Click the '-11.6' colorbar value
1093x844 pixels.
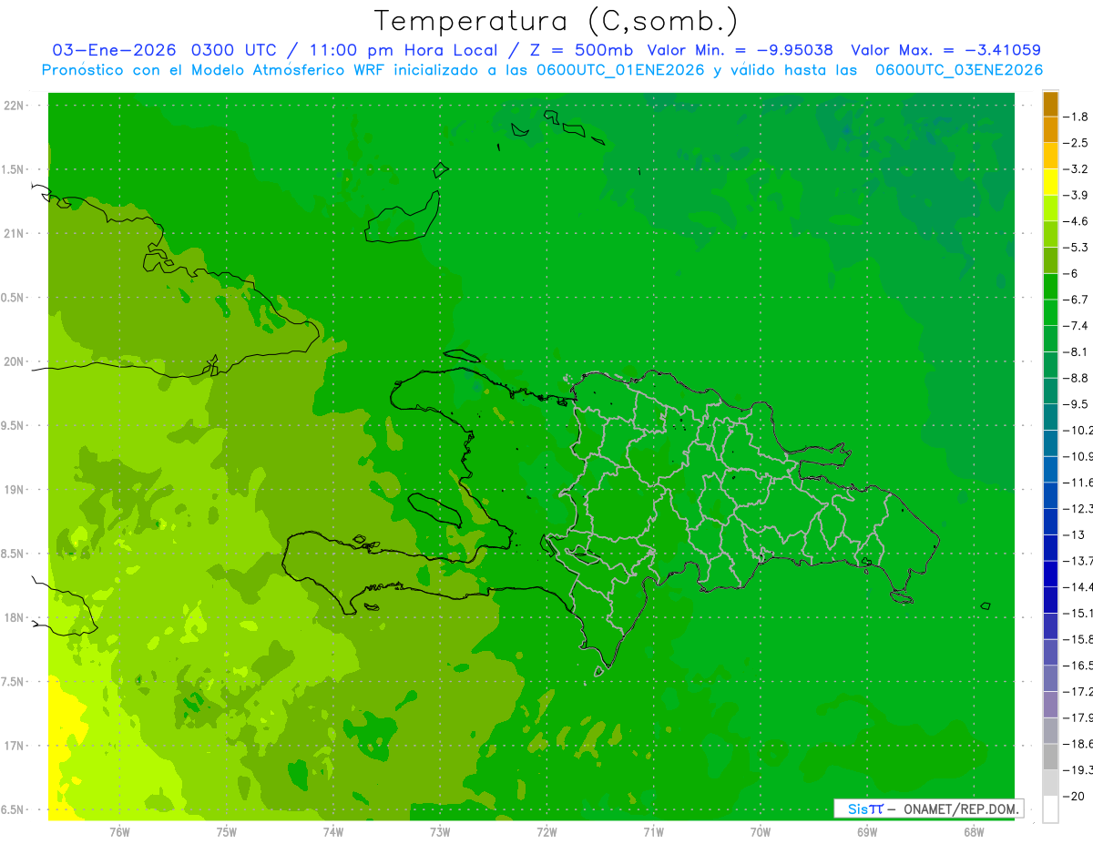pyautogui.click(x=1080, y=483)
